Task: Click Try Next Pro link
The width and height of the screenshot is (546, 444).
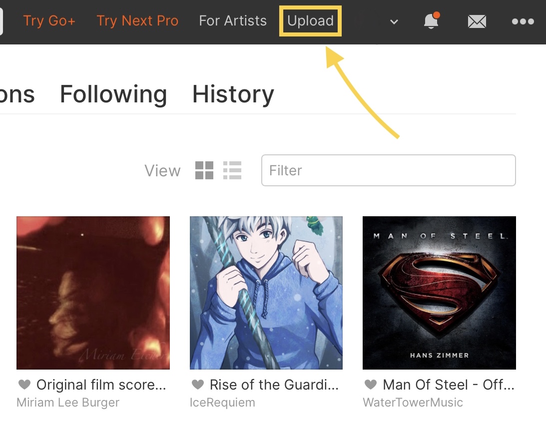Action: point(137,21)
